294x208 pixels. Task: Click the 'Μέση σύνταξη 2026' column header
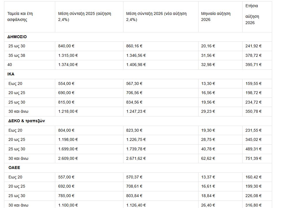tap(156, 17)
